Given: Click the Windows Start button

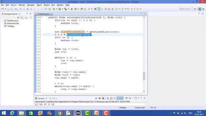Looking at the screenshot, I should point(4,113).
